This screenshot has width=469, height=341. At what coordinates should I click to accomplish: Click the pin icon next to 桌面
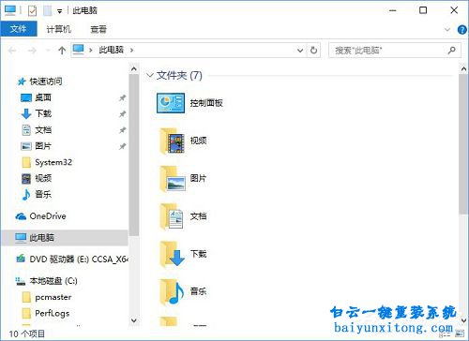[x=122, y=97]
